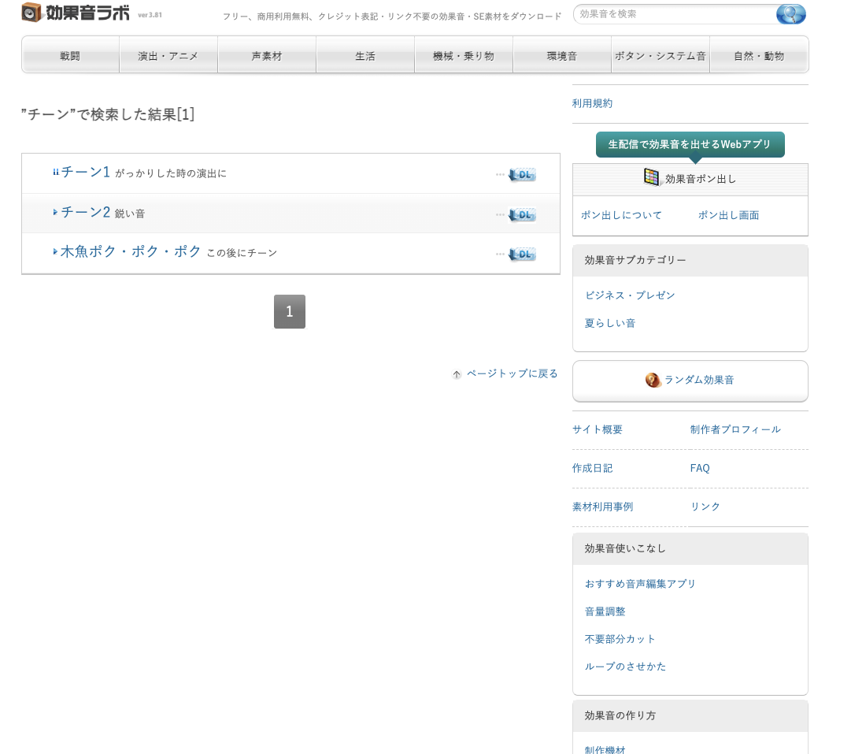Viewport: 866px width, 754px height.
Task: Open the 声素材 category tab
Action: tap(267, 55)
